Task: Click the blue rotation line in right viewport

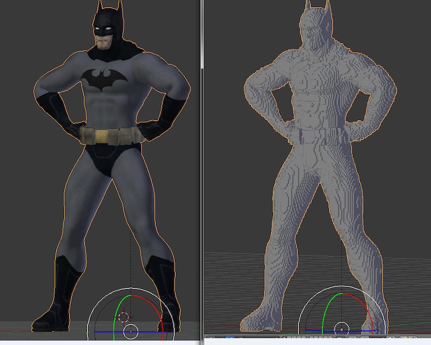Action: point(341,330)
